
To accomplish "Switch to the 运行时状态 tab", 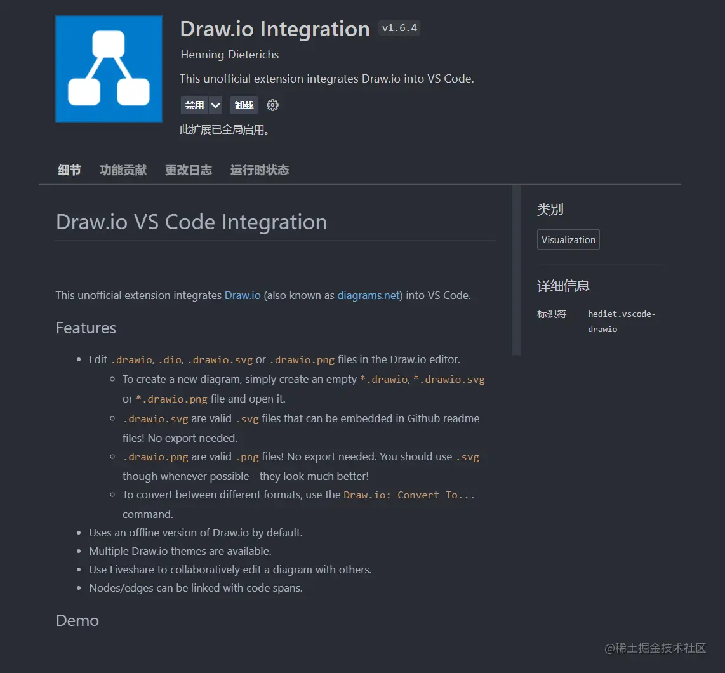I will [260, 170].
